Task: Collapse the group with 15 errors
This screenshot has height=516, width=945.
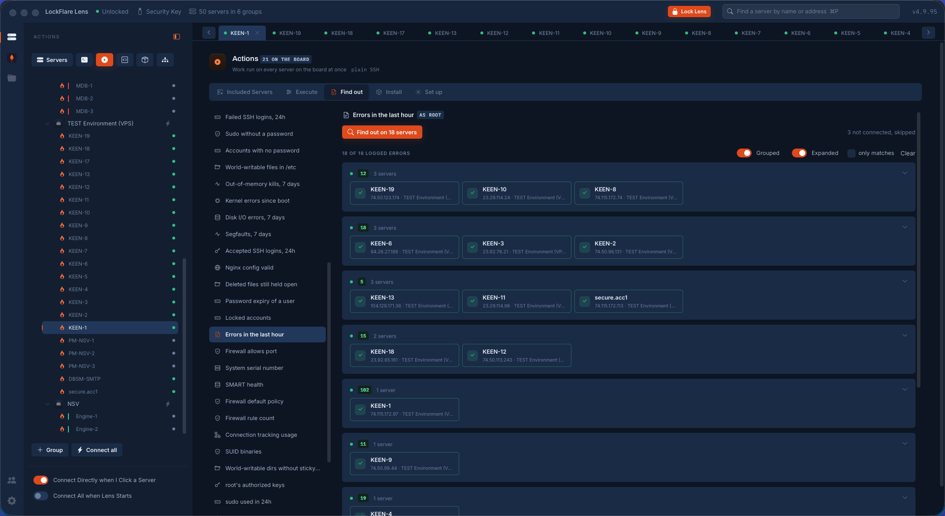Action: tap(905, 335)
